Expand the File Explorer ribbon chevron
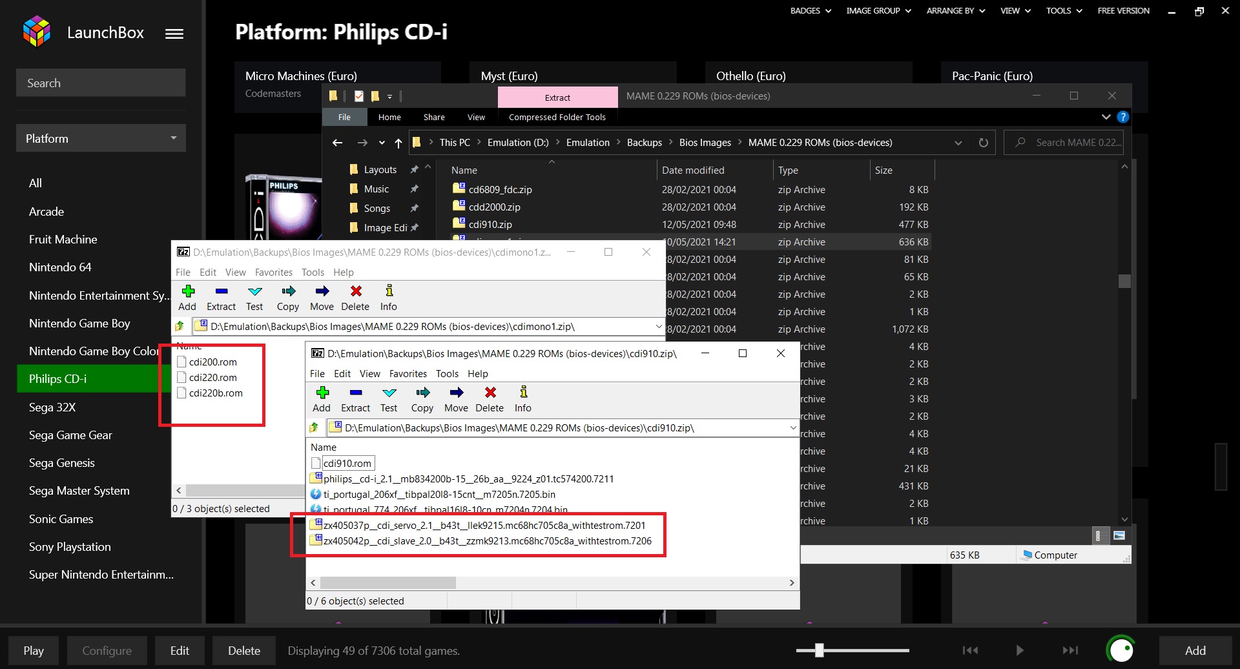The height and width of the screenshot is (669, 1240). (1106, 117)
